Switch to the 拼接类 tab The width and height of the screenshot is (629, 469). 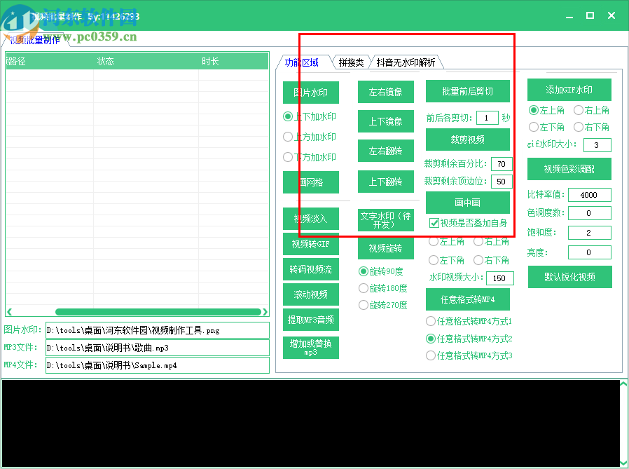[x=351, y=62]
